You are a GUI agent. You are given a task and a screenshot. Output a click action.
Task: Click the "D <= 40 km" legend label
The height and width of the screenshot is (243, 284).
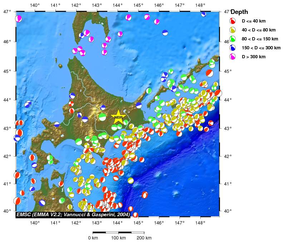(254, 21)
